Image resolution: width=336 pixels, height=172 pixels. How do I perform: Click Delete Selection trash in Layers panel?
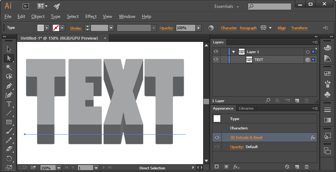[307, 101]
